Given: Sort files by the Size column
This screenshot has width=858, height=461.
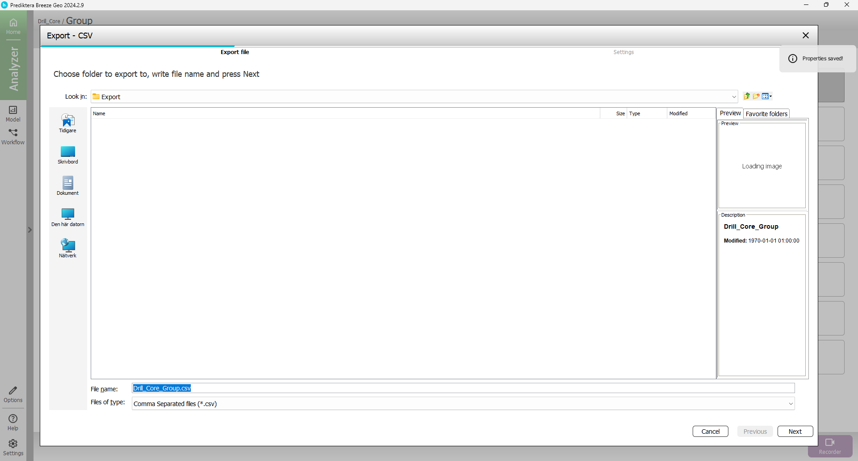Looking at the screenshot, I should [614, 113].
